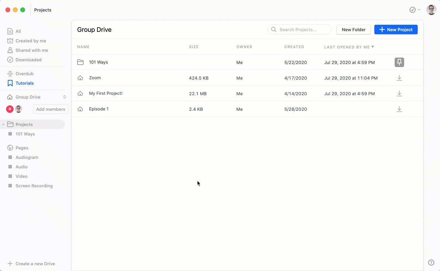Open the 101 Ways folder row name
Viewport: 440px width, 271px height.
pyautogui.click(x=98, y=62)
